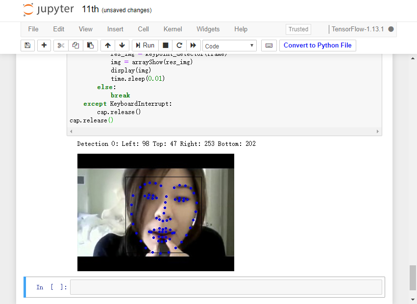The height and width of the screenshot is (304, 417).
Task: Click the vertical page scrollbar thumb
Action: point(413,278)
